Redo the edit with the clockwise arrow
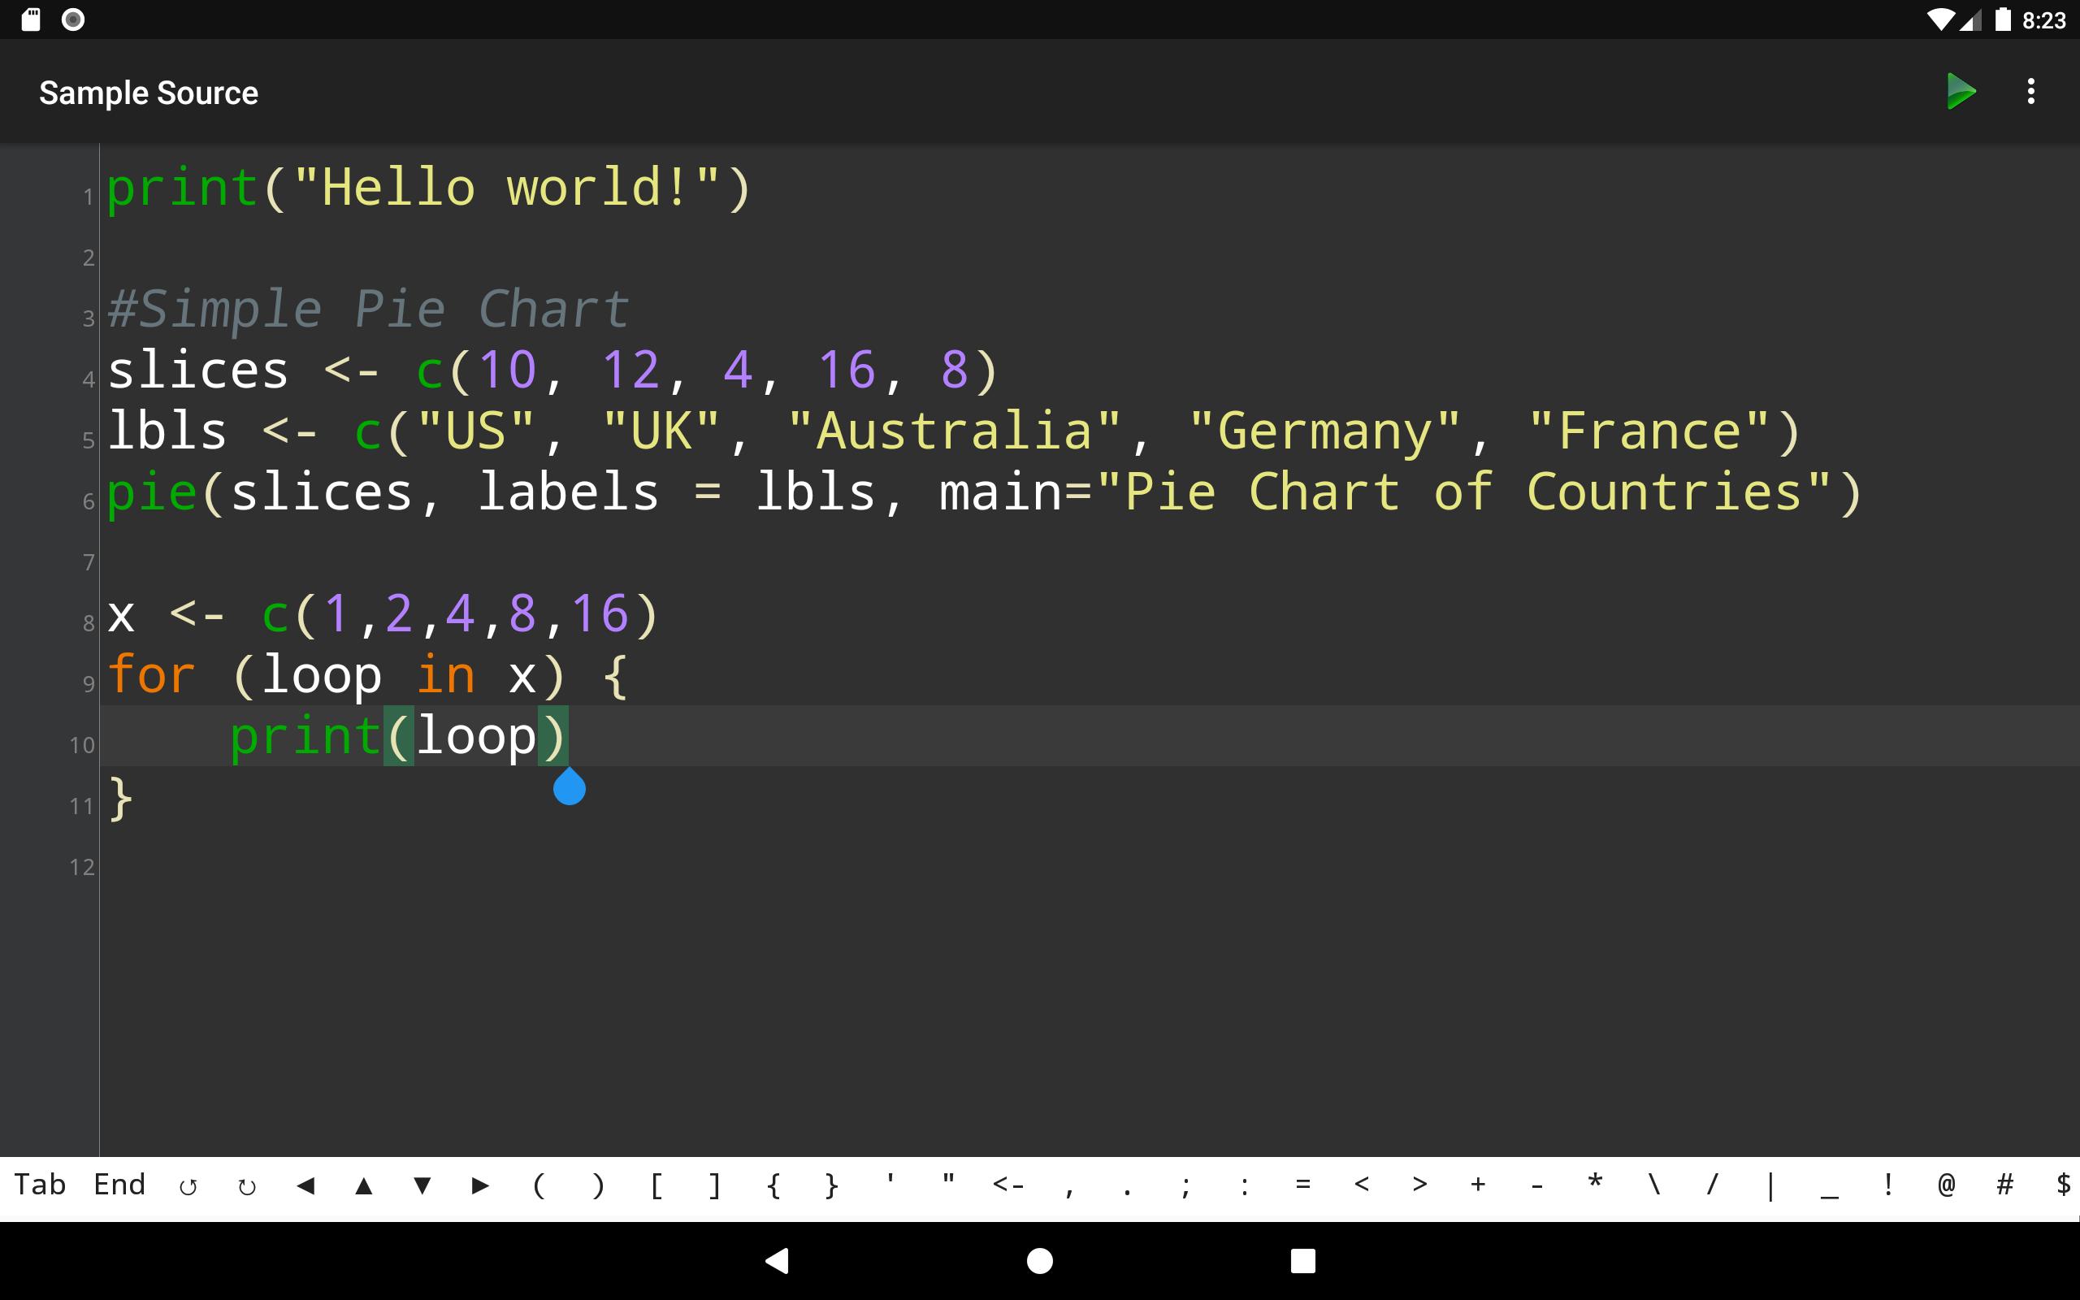This screenshot has height=1300, width=2080. (x=247, y=1186)
